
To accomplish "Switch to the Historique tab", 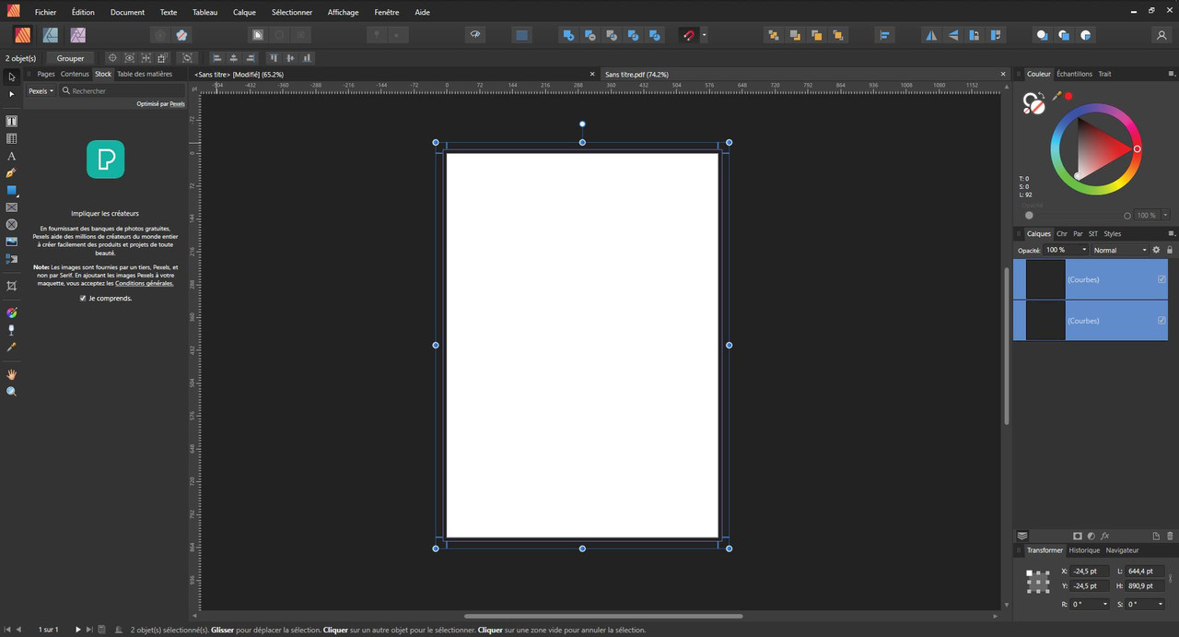I will coord(1084,550).
